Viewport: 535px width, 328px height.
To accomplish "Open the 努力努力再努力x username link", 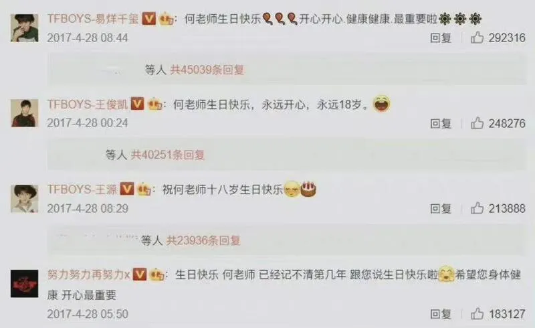I will coord(89,274).
